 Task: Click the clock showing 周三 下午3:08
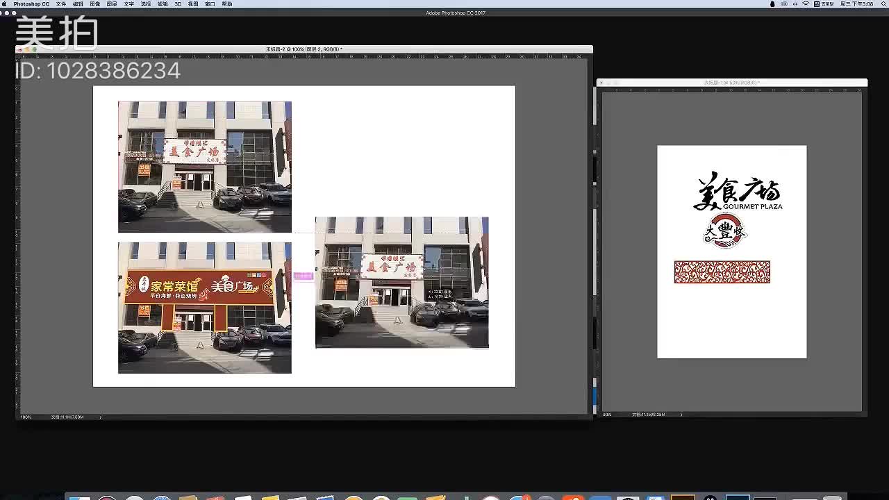pyautogui.click(x=856, y=4)
